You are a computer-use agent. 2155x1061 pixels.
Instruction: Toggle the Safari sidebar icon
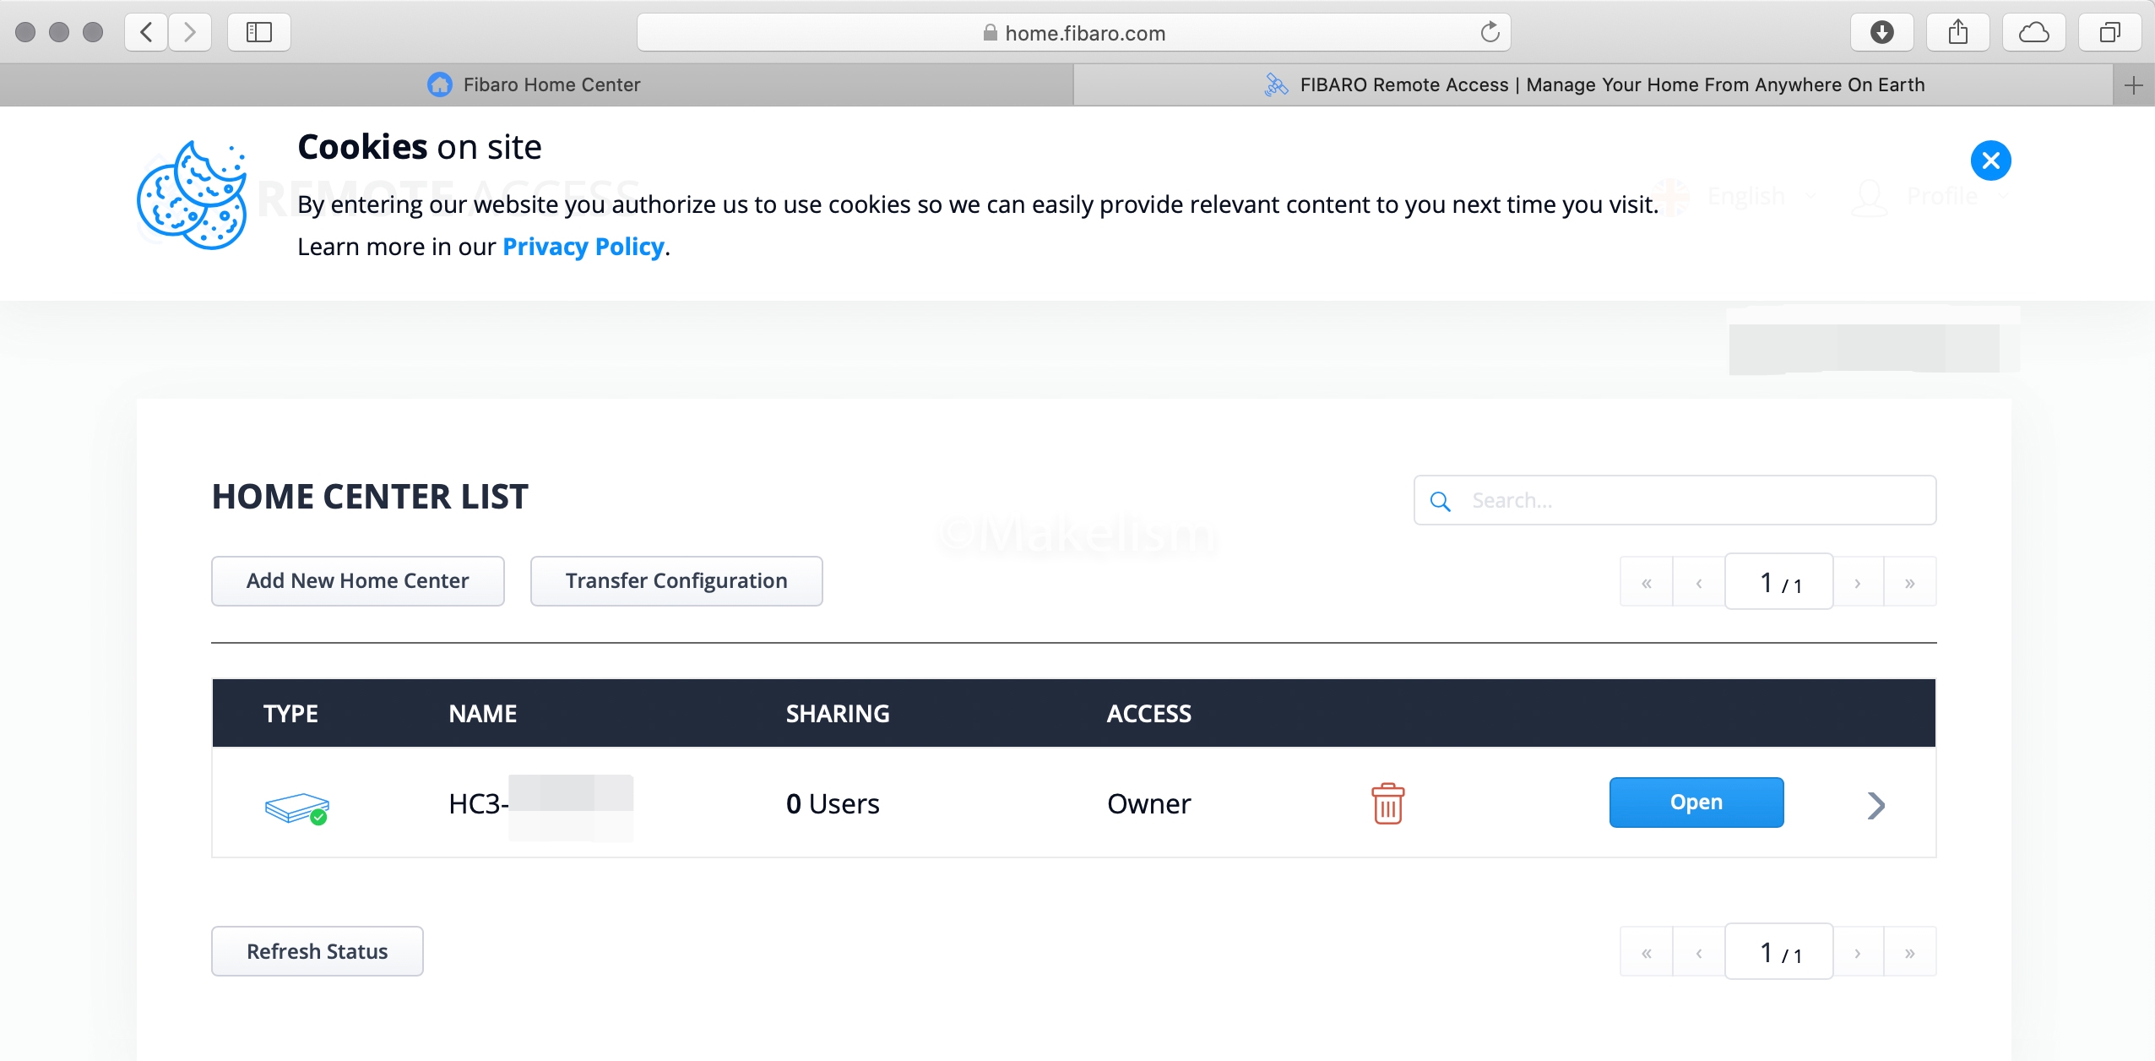click(x=258, y=33)
